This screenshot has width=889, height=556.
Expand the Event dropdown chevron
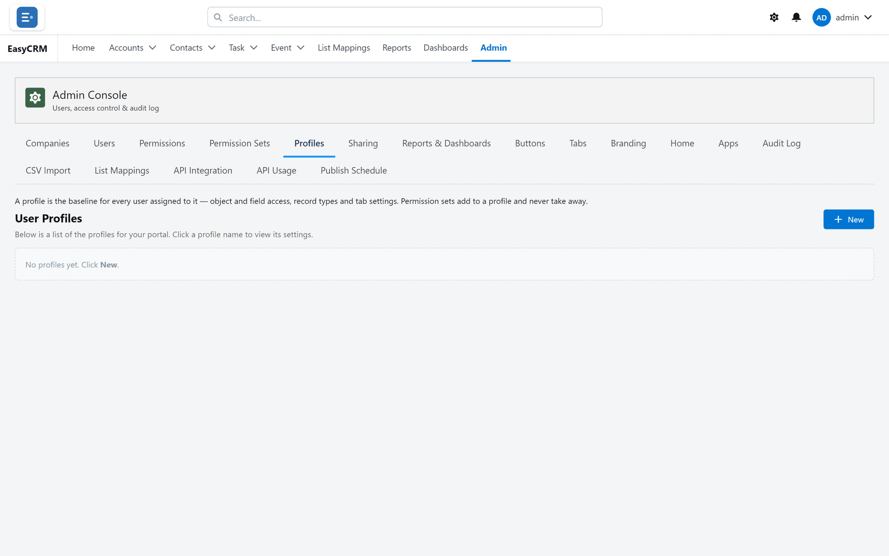pos(301,48)
